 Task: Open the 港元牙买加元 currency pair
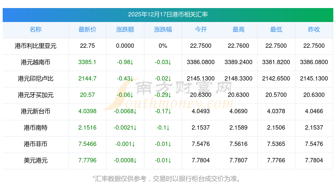(x=35, y=95)
